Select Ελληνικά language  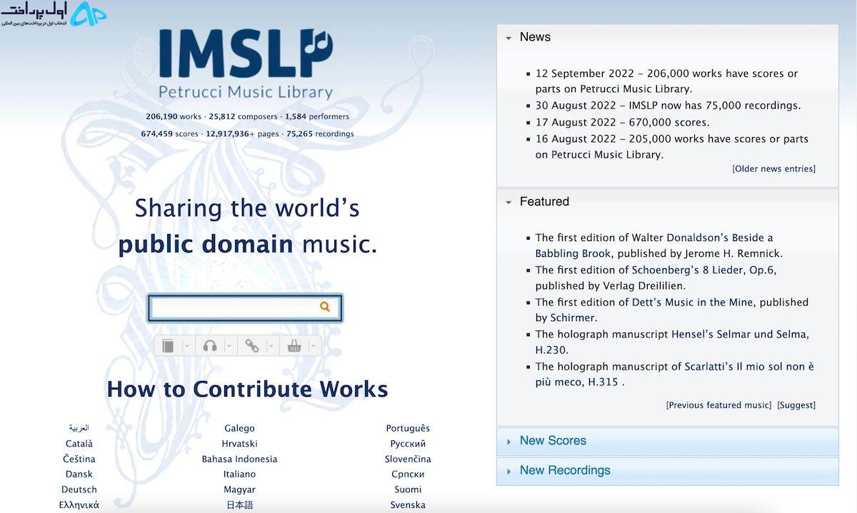pyautogui.click(x=79, y=505)
